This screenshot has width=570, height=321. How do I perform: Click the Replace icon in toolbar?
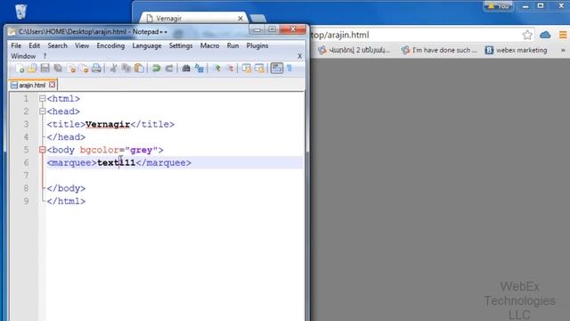pos(199,68)
